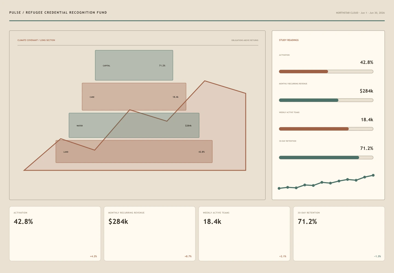
Task: Click the 71.2% reading in Study Readings
Action: (367, 148)
